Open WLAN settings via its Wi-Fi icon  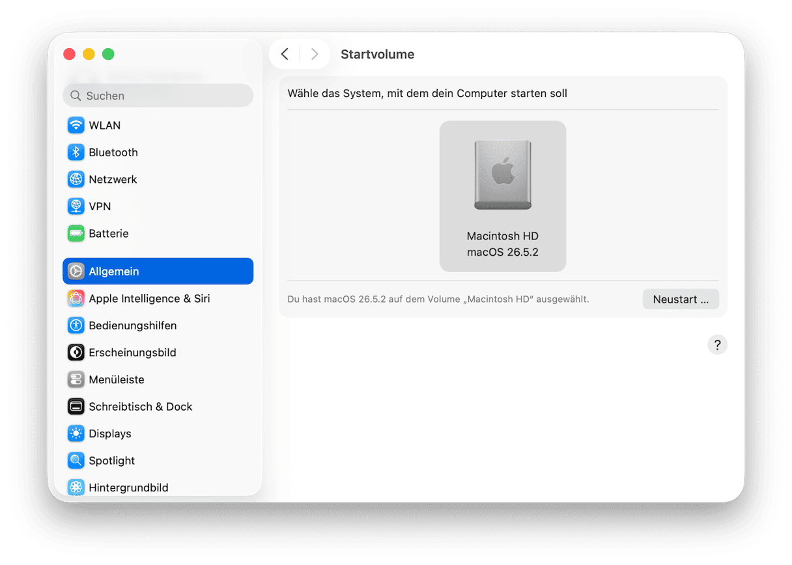(76, 125)
